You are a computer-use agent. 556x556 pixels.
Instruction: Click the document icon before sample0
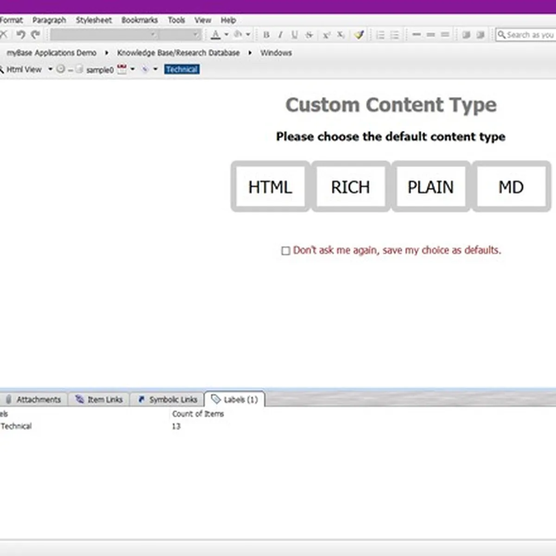[x=79, y=69]
